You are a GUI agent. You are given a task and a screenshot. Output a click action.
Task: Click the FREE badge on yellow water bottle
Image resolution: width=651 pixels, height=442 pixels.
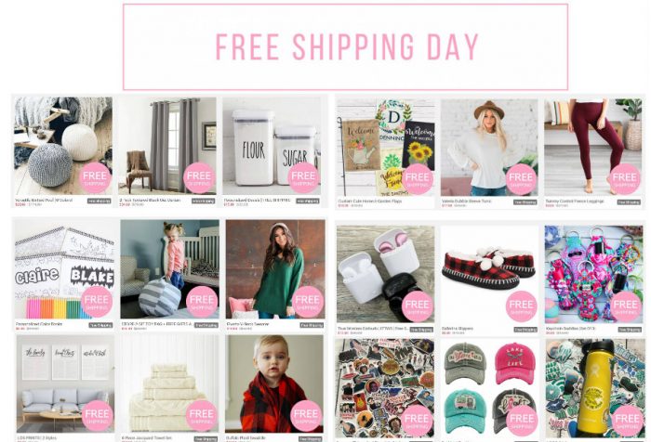pyautogui.click(x=627, y=421)
